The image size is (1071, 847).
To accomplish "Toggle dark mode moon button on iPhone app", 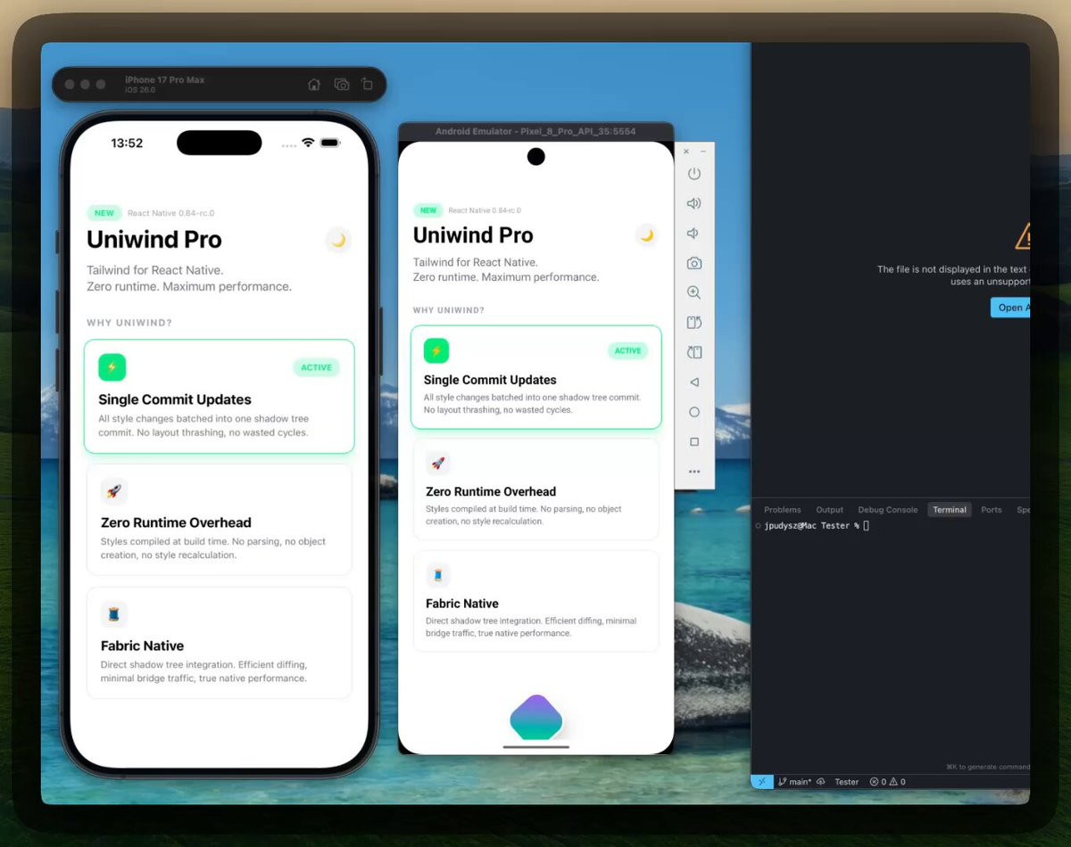I will tap(338, 240).
